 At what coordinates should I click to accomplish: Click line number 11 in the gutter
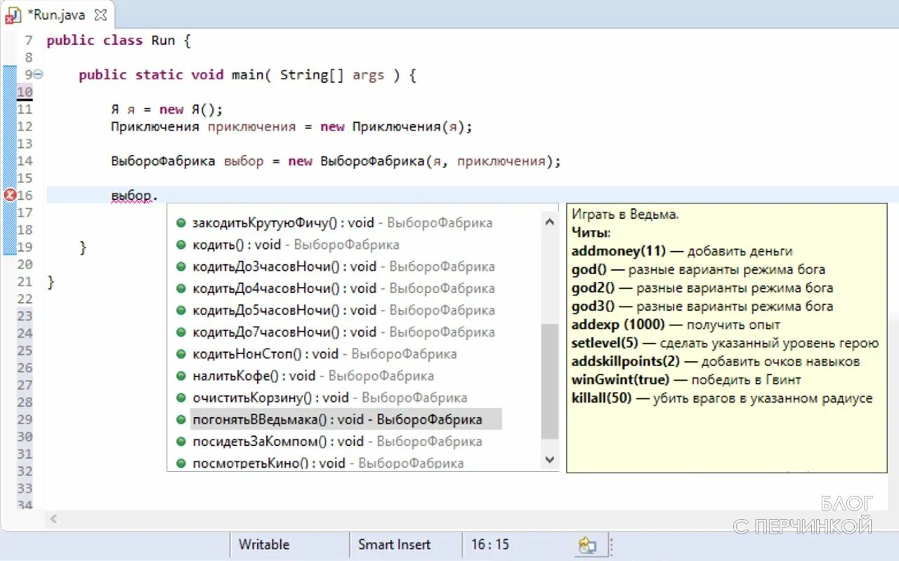[25, 109]
